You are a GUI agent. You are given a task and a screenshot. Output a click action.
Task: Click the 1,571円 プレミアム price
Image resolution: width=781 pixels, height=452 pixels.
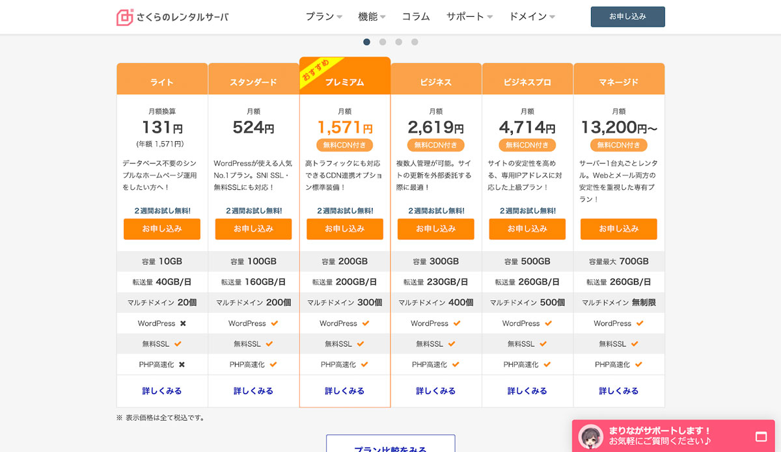point(345,127)
